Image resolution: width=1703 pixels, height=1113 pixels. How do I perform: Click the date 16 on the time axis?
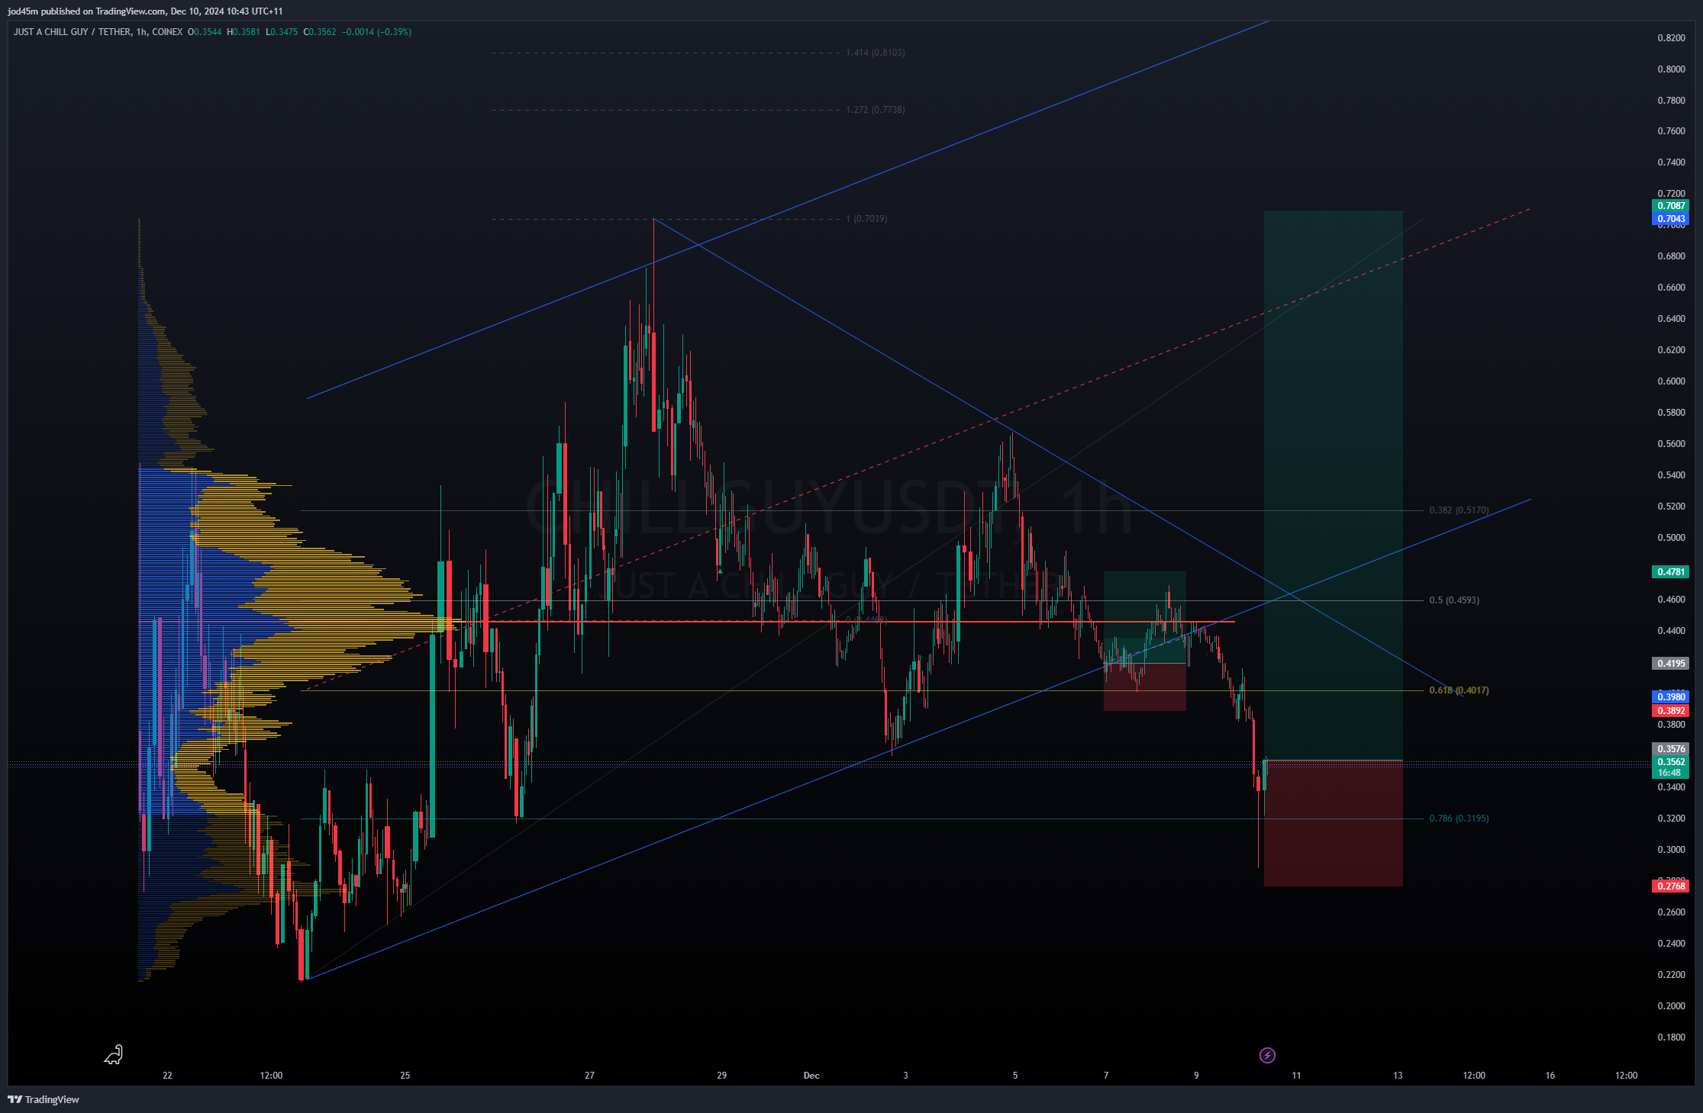tap(1550, 1076)
